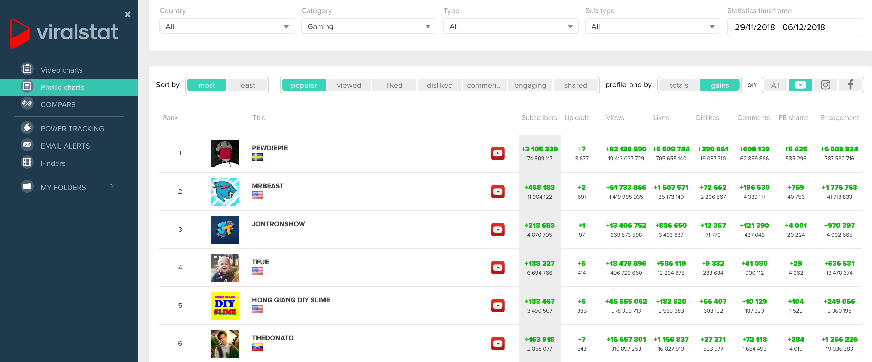Viewport: 872px width, 362px height.
Task: Open the HONG GIANG DIY SLIME profile link
Action: click(x=291, y=300)
